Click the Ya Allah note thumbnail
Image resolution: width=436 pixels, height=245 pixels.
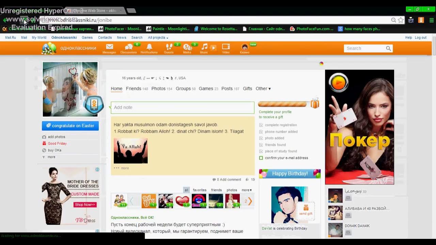(131, 151)
